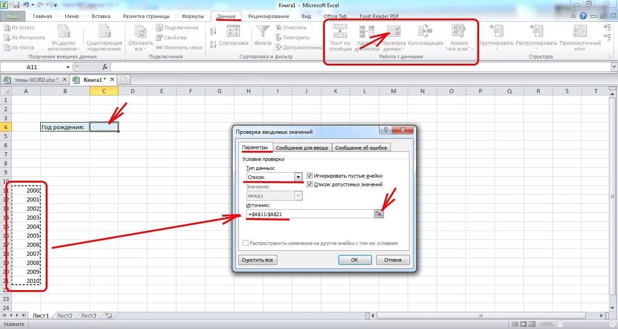Customize quick access toolbar dropdown

55,5
